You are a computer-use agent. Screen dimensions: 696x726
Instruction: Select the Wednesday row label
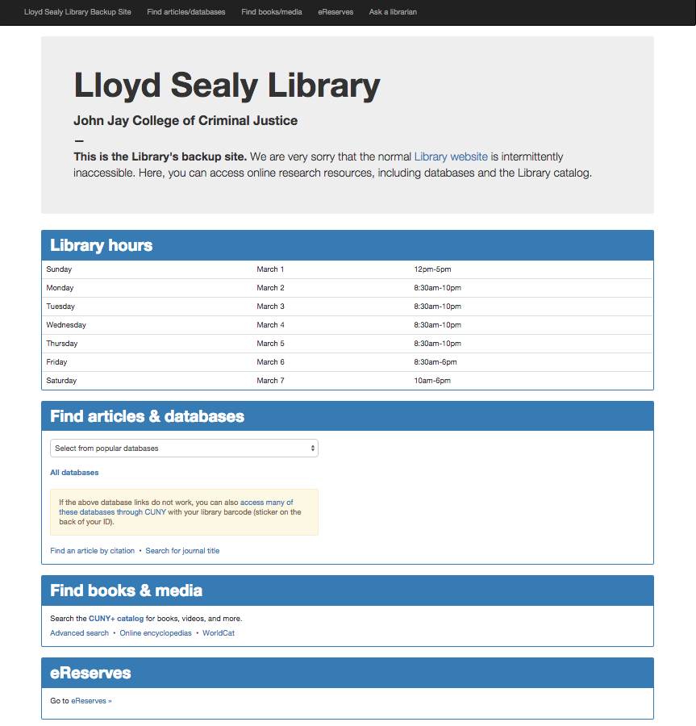[x=66, y=325]
